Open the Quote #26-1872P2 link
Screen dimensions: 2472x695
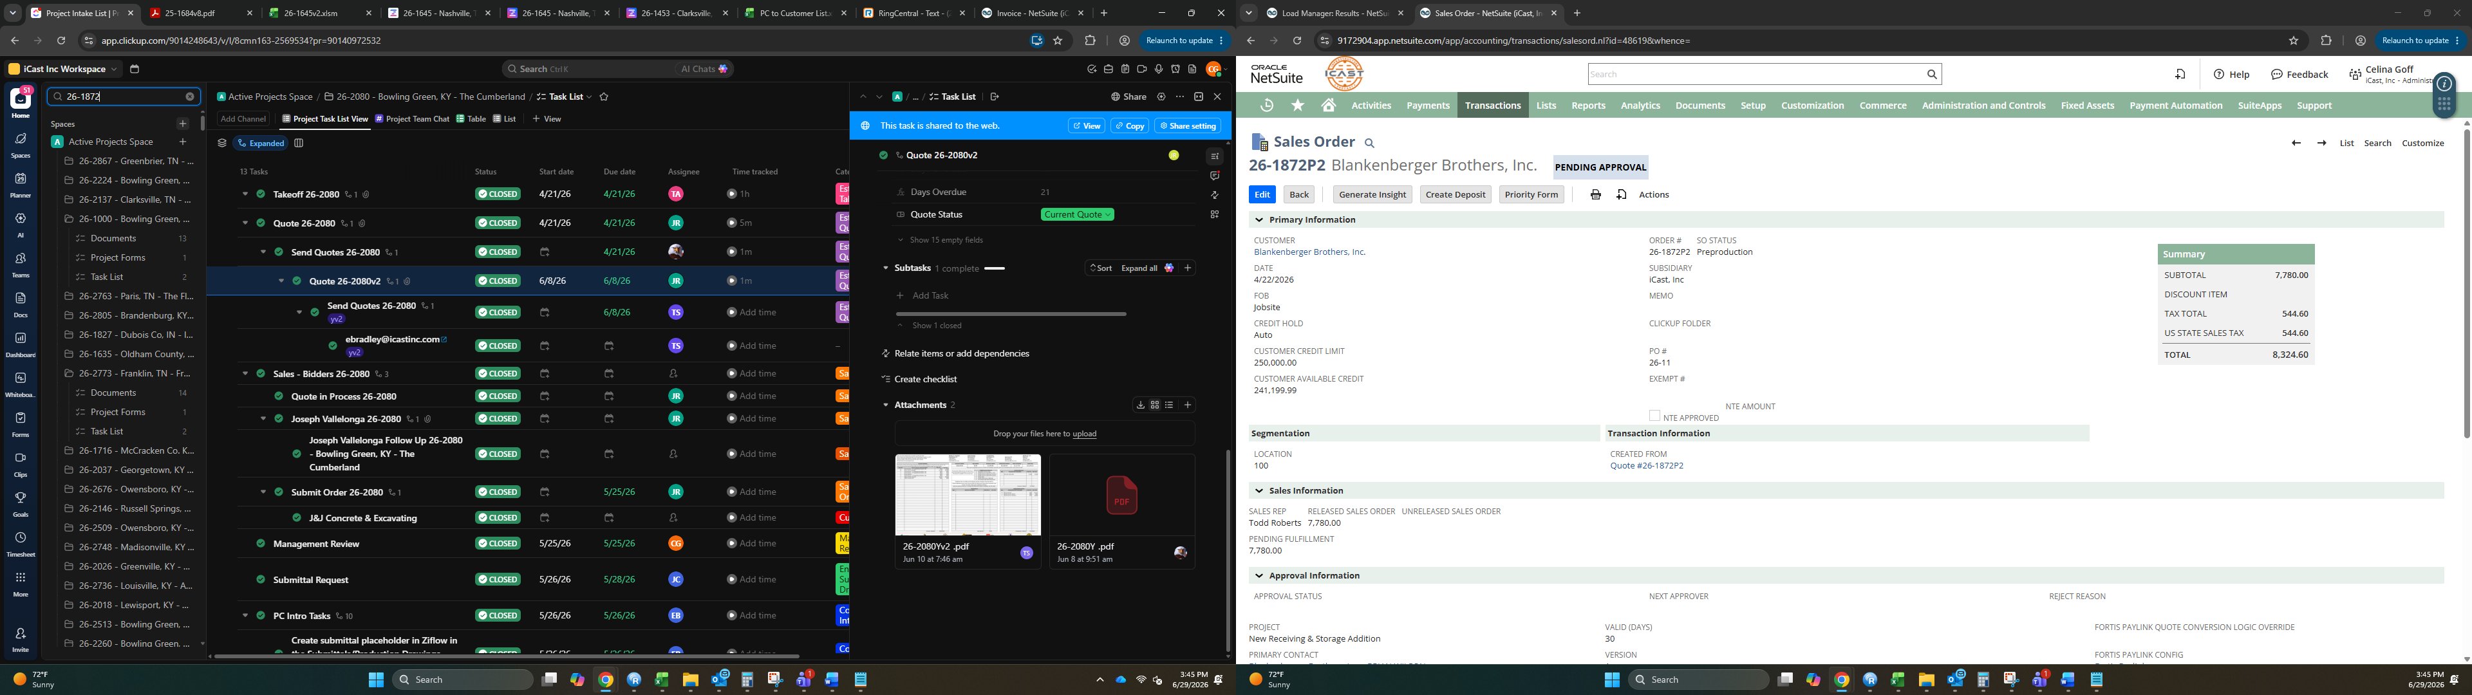[1646, 465]
